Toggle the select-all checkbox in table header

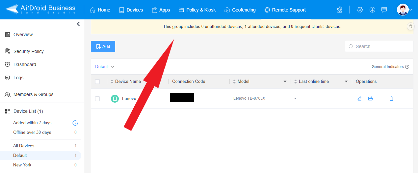(97, 82)
